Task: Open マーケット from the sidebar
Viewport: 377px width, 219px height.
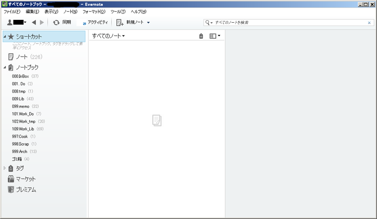Action: [22, 179]
